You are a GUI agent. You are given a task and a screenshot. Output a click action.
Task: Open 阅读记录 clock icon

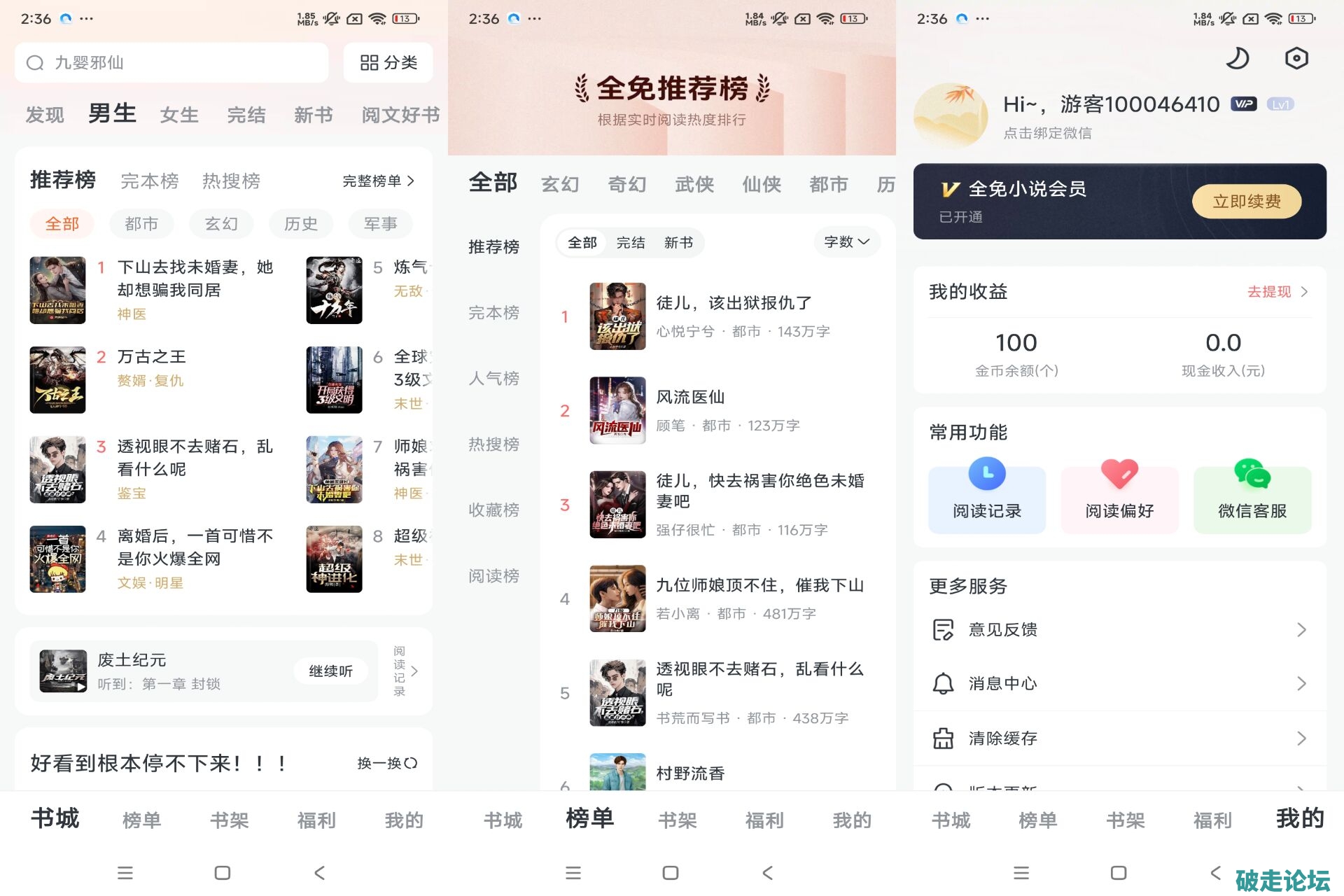click(987, 474)
